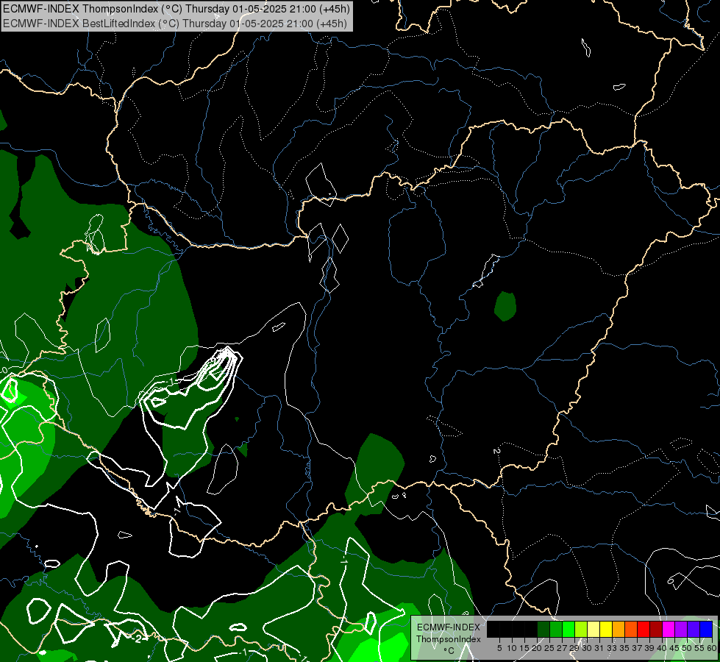Click the magenta 40–45 legend swatch
This screenshot has height=662, width=720.
coord(669,630)
